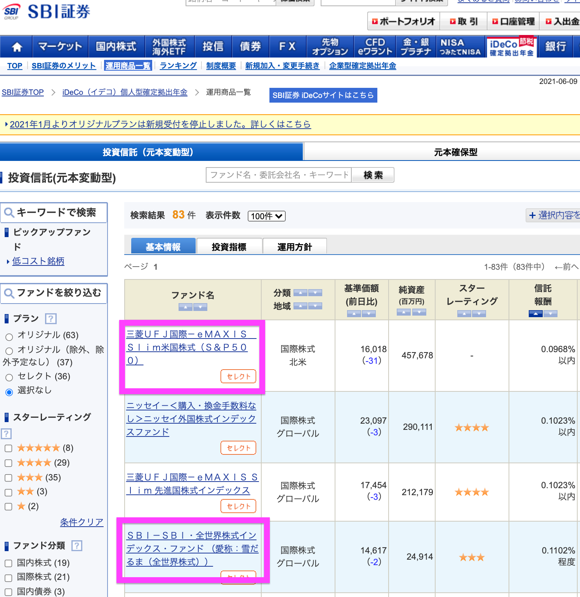Open the オリジナルプラン新規受付停止 notice link
Image resolution: width=580 pixels, height=597 pixels.
pos(160,124)
